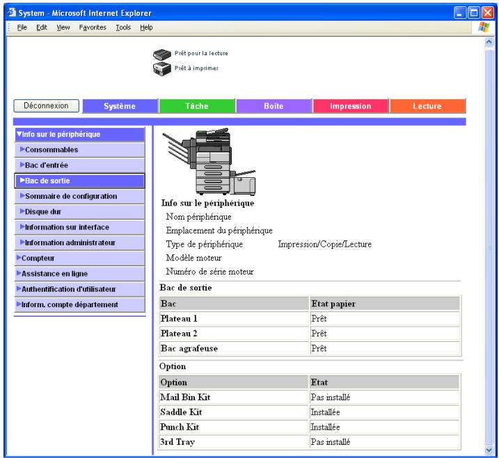Expand the Compteur section

[x=79, y=259]
